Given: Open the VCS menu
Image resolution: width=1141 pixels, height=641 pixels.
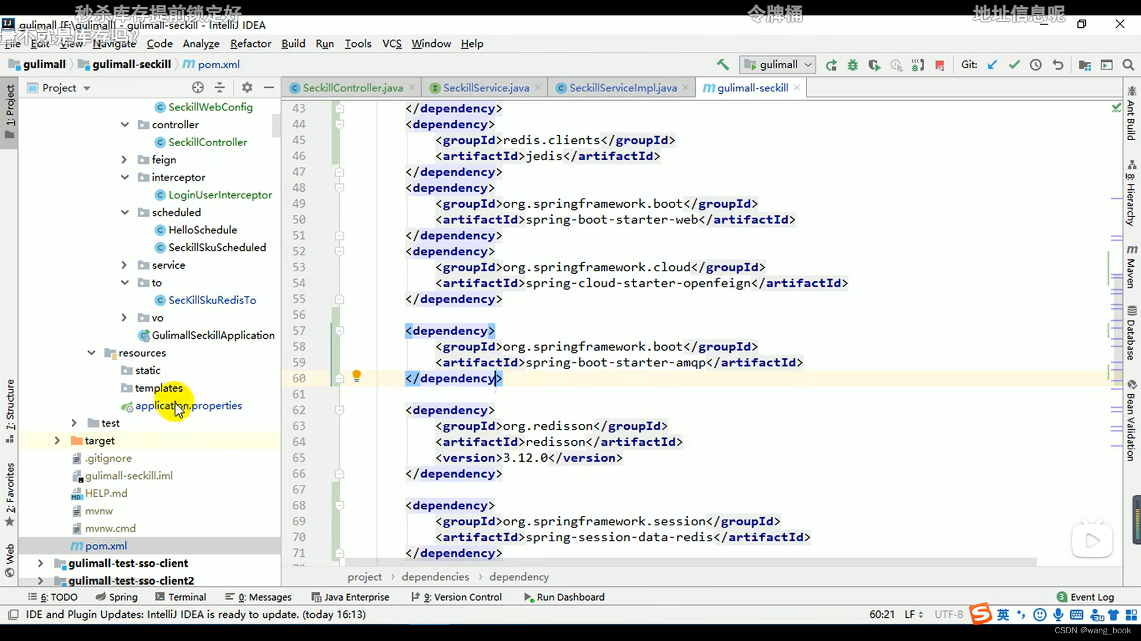Looking at the screenshot, I should click(x=392, y=43).
